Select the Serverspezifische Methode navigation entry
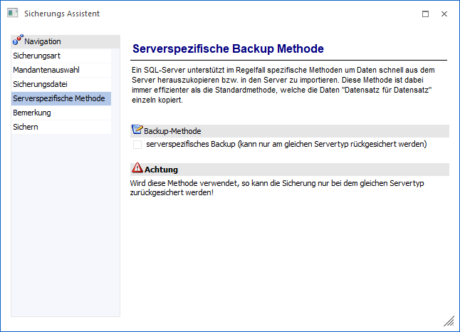 (59, 98)
